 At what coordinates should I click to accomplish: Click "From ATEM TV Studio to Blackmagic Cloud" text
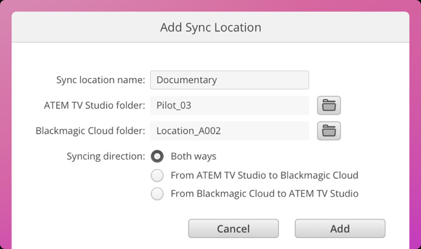pyautogui.click(x=265, y=175)
